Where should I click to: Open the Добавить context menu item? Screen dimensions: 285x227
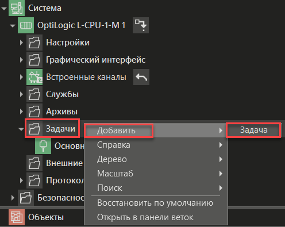tap(156, 130)
